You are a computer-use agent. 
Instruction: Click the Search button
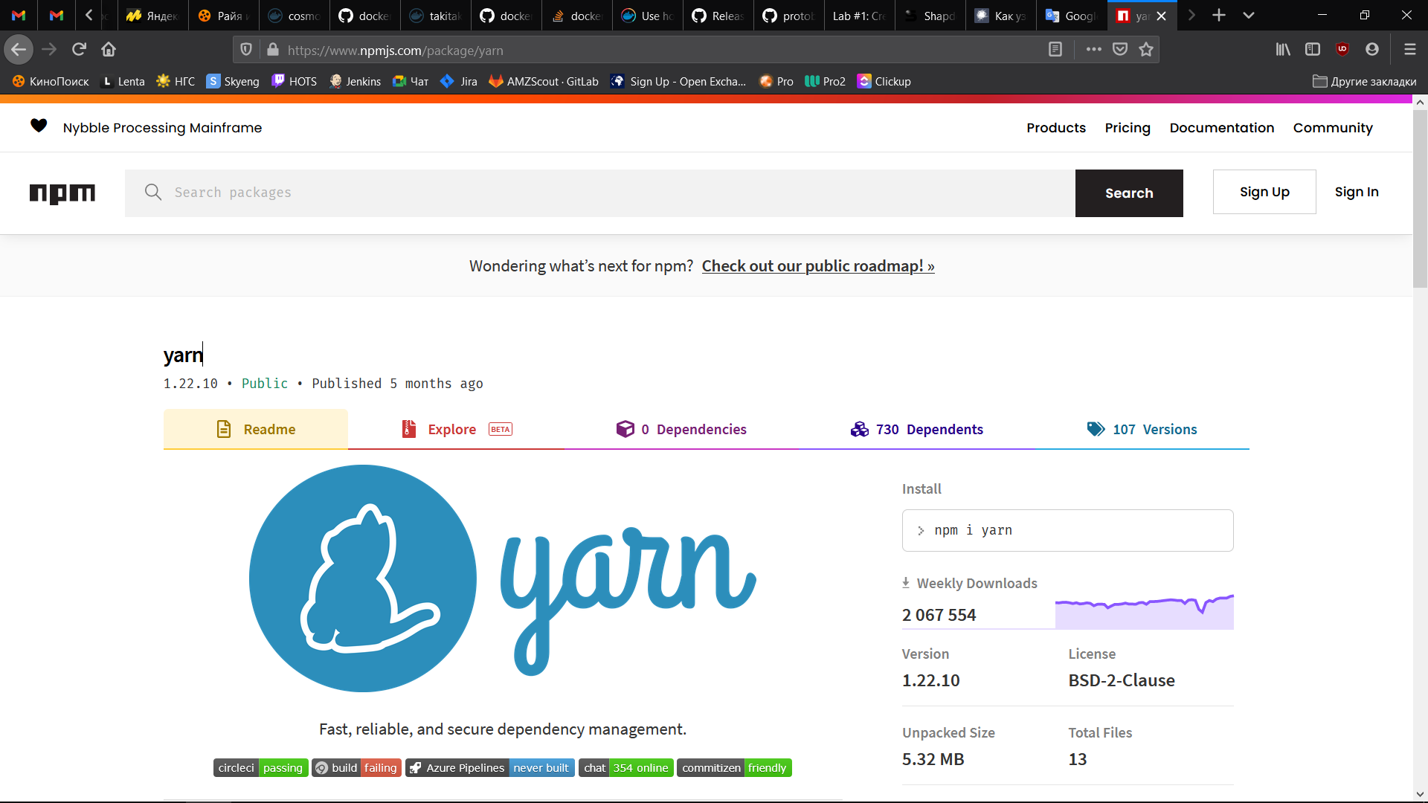pyautogui.click(x=1129, y=193)
